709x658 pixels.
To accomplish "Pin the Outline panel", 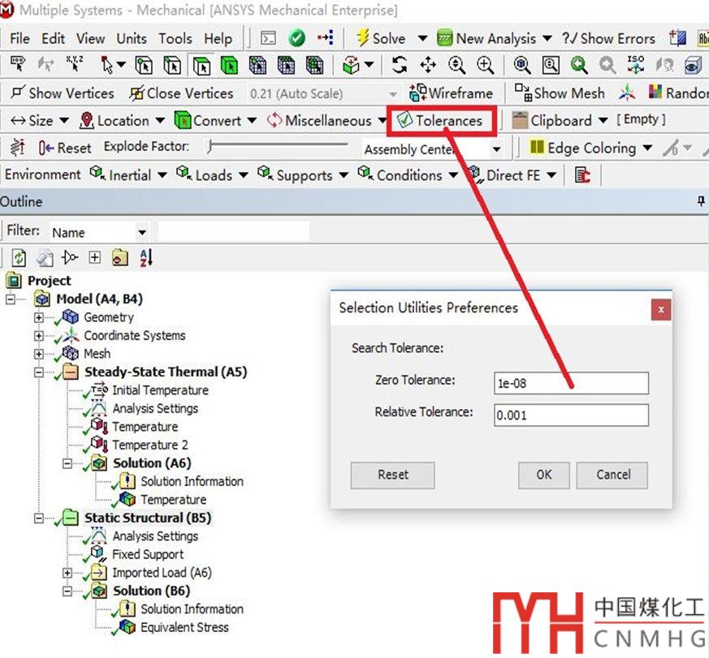I will tap(701, 201).
